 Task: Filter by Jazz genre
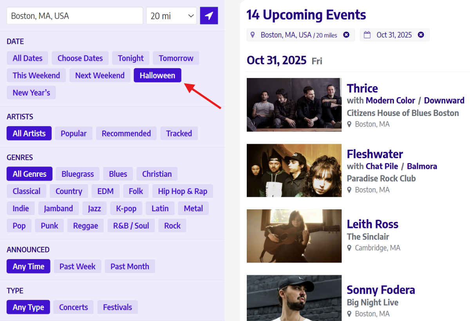click(94, 209)
